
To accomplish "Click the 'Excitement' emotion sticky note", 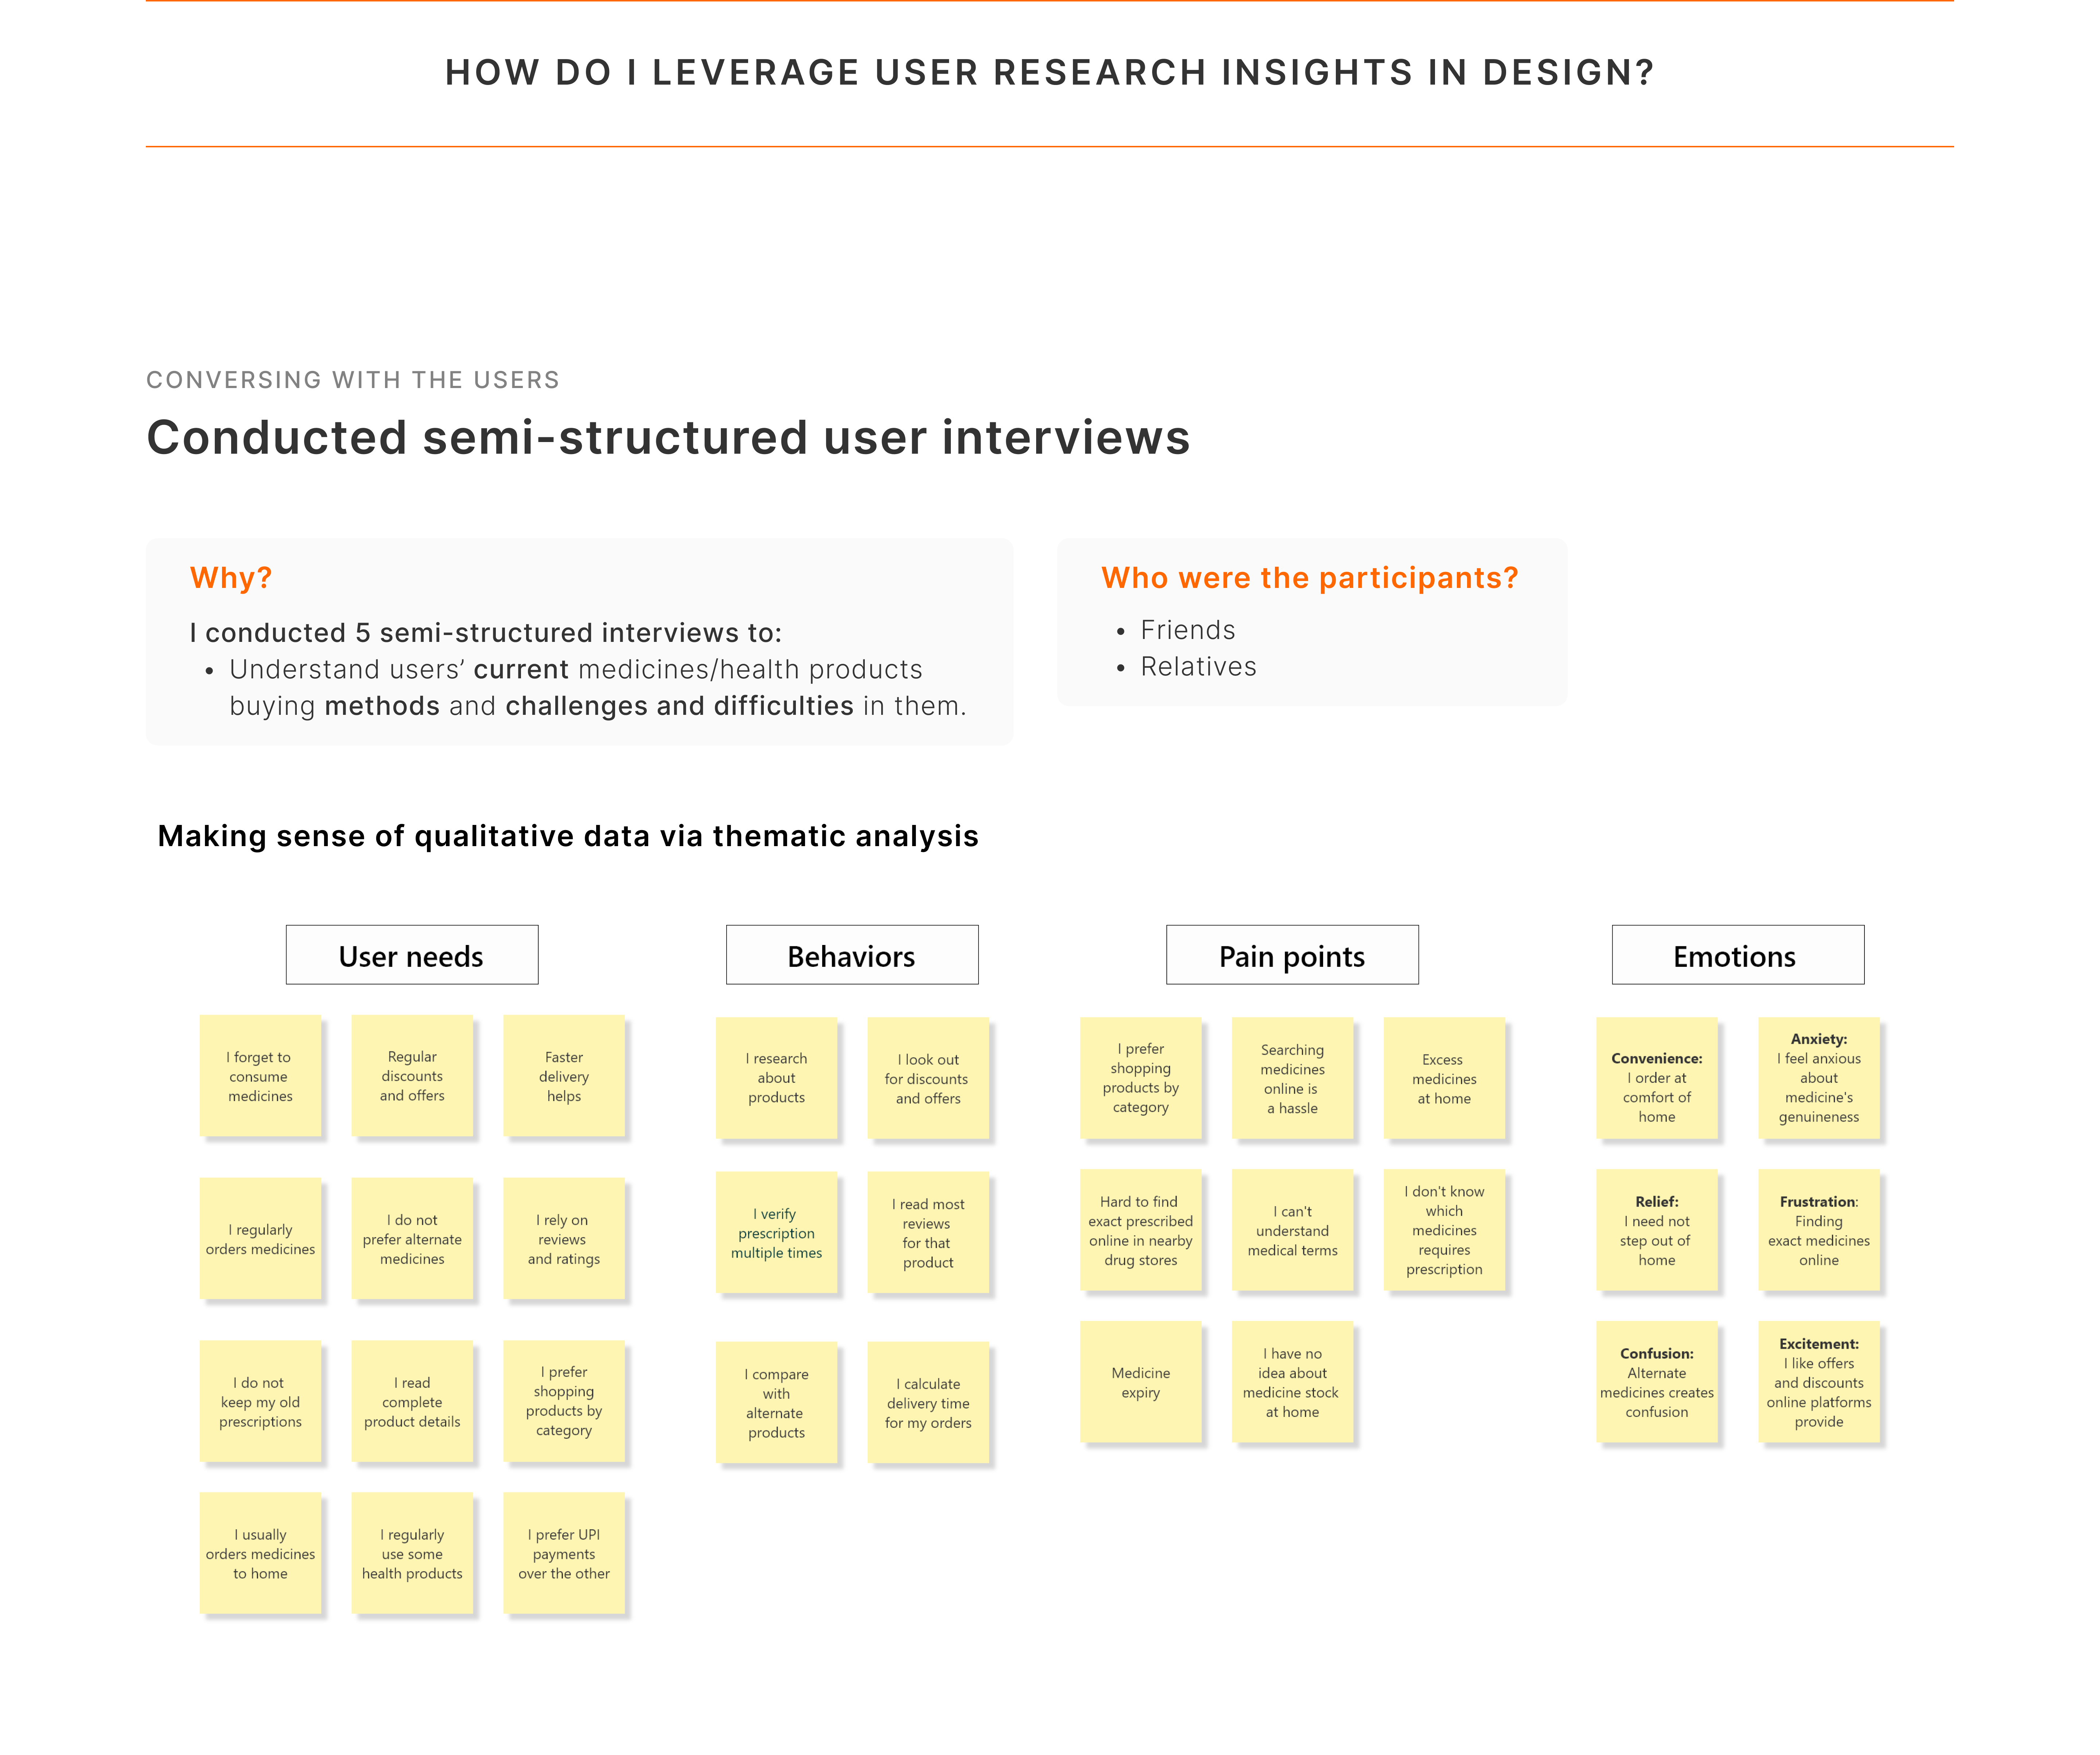I will [1818, 1382].
